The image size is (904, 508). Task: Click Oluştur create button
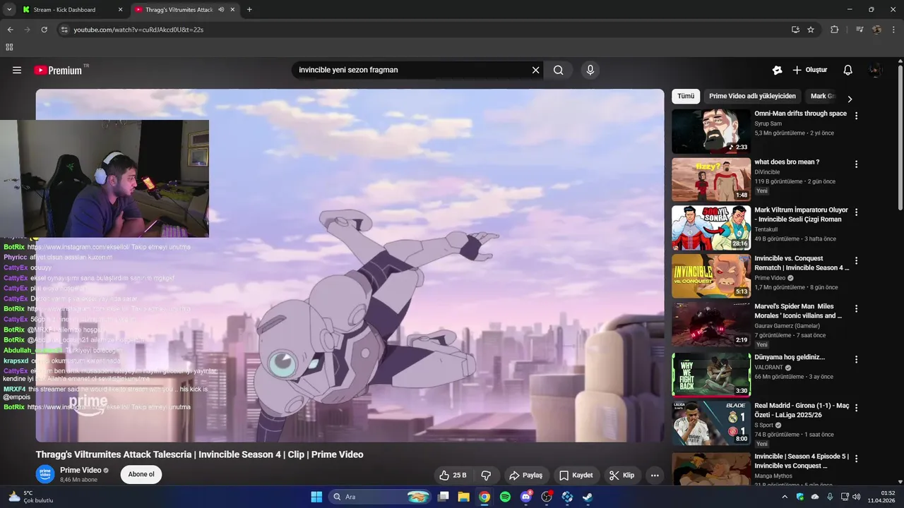[x=810, y=70]
